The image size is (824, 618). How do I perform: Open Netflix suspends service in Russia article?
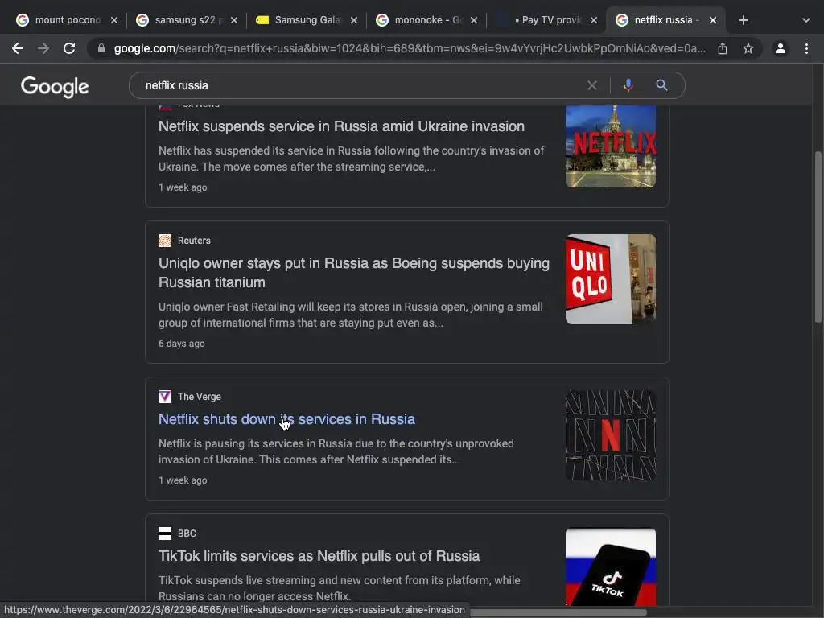341,126
